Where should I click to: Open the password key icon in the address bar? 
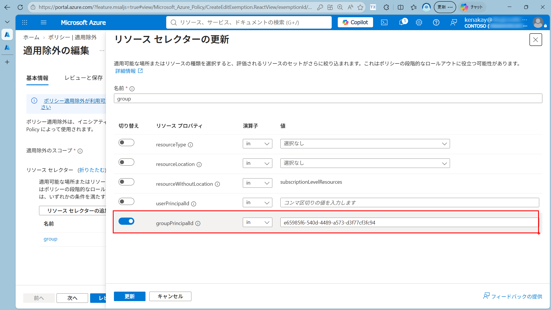click(320, 7)
